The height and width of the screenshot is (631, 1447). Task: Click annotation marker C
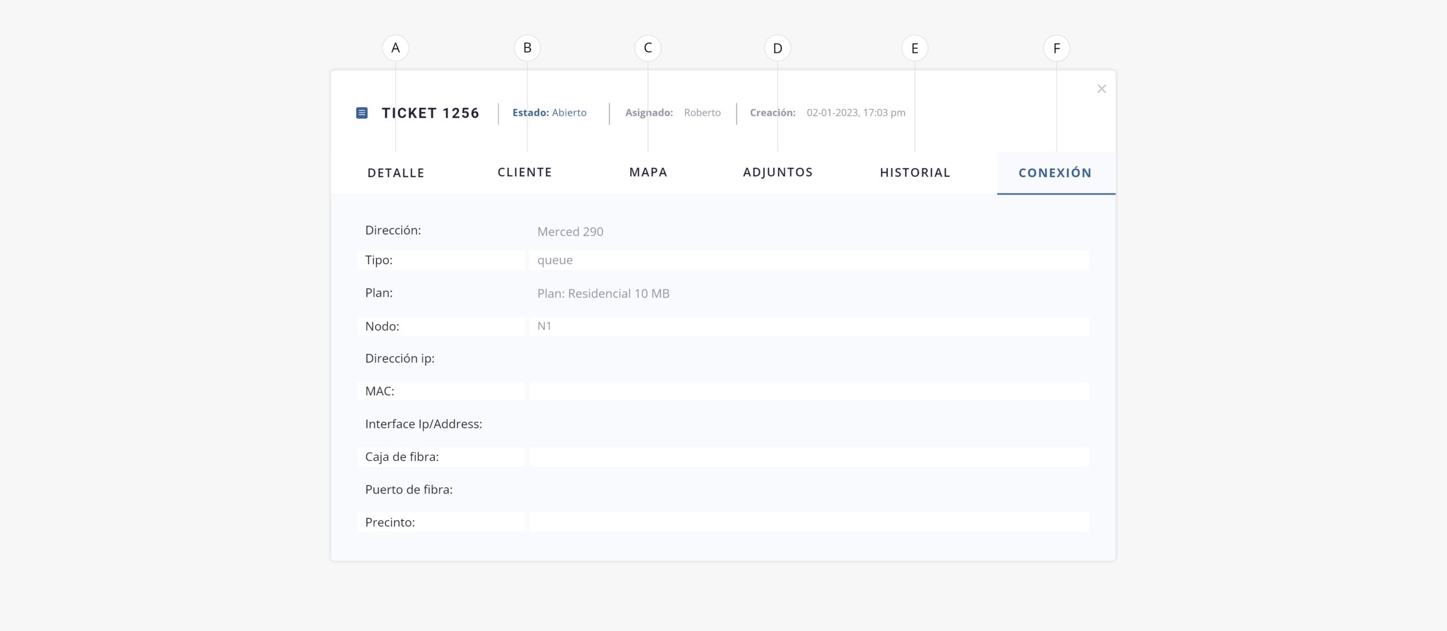tap(648, 48)
